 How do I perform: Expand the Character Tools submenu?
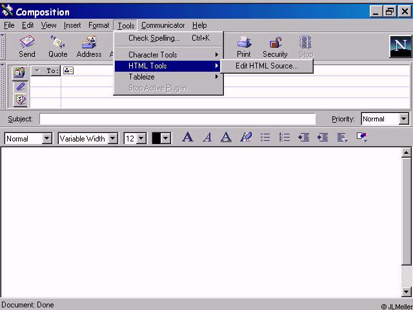[168, 54]
